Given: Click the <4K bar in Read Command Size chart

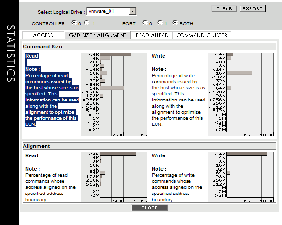Looking at the screenshot, I should click(115, 54).
